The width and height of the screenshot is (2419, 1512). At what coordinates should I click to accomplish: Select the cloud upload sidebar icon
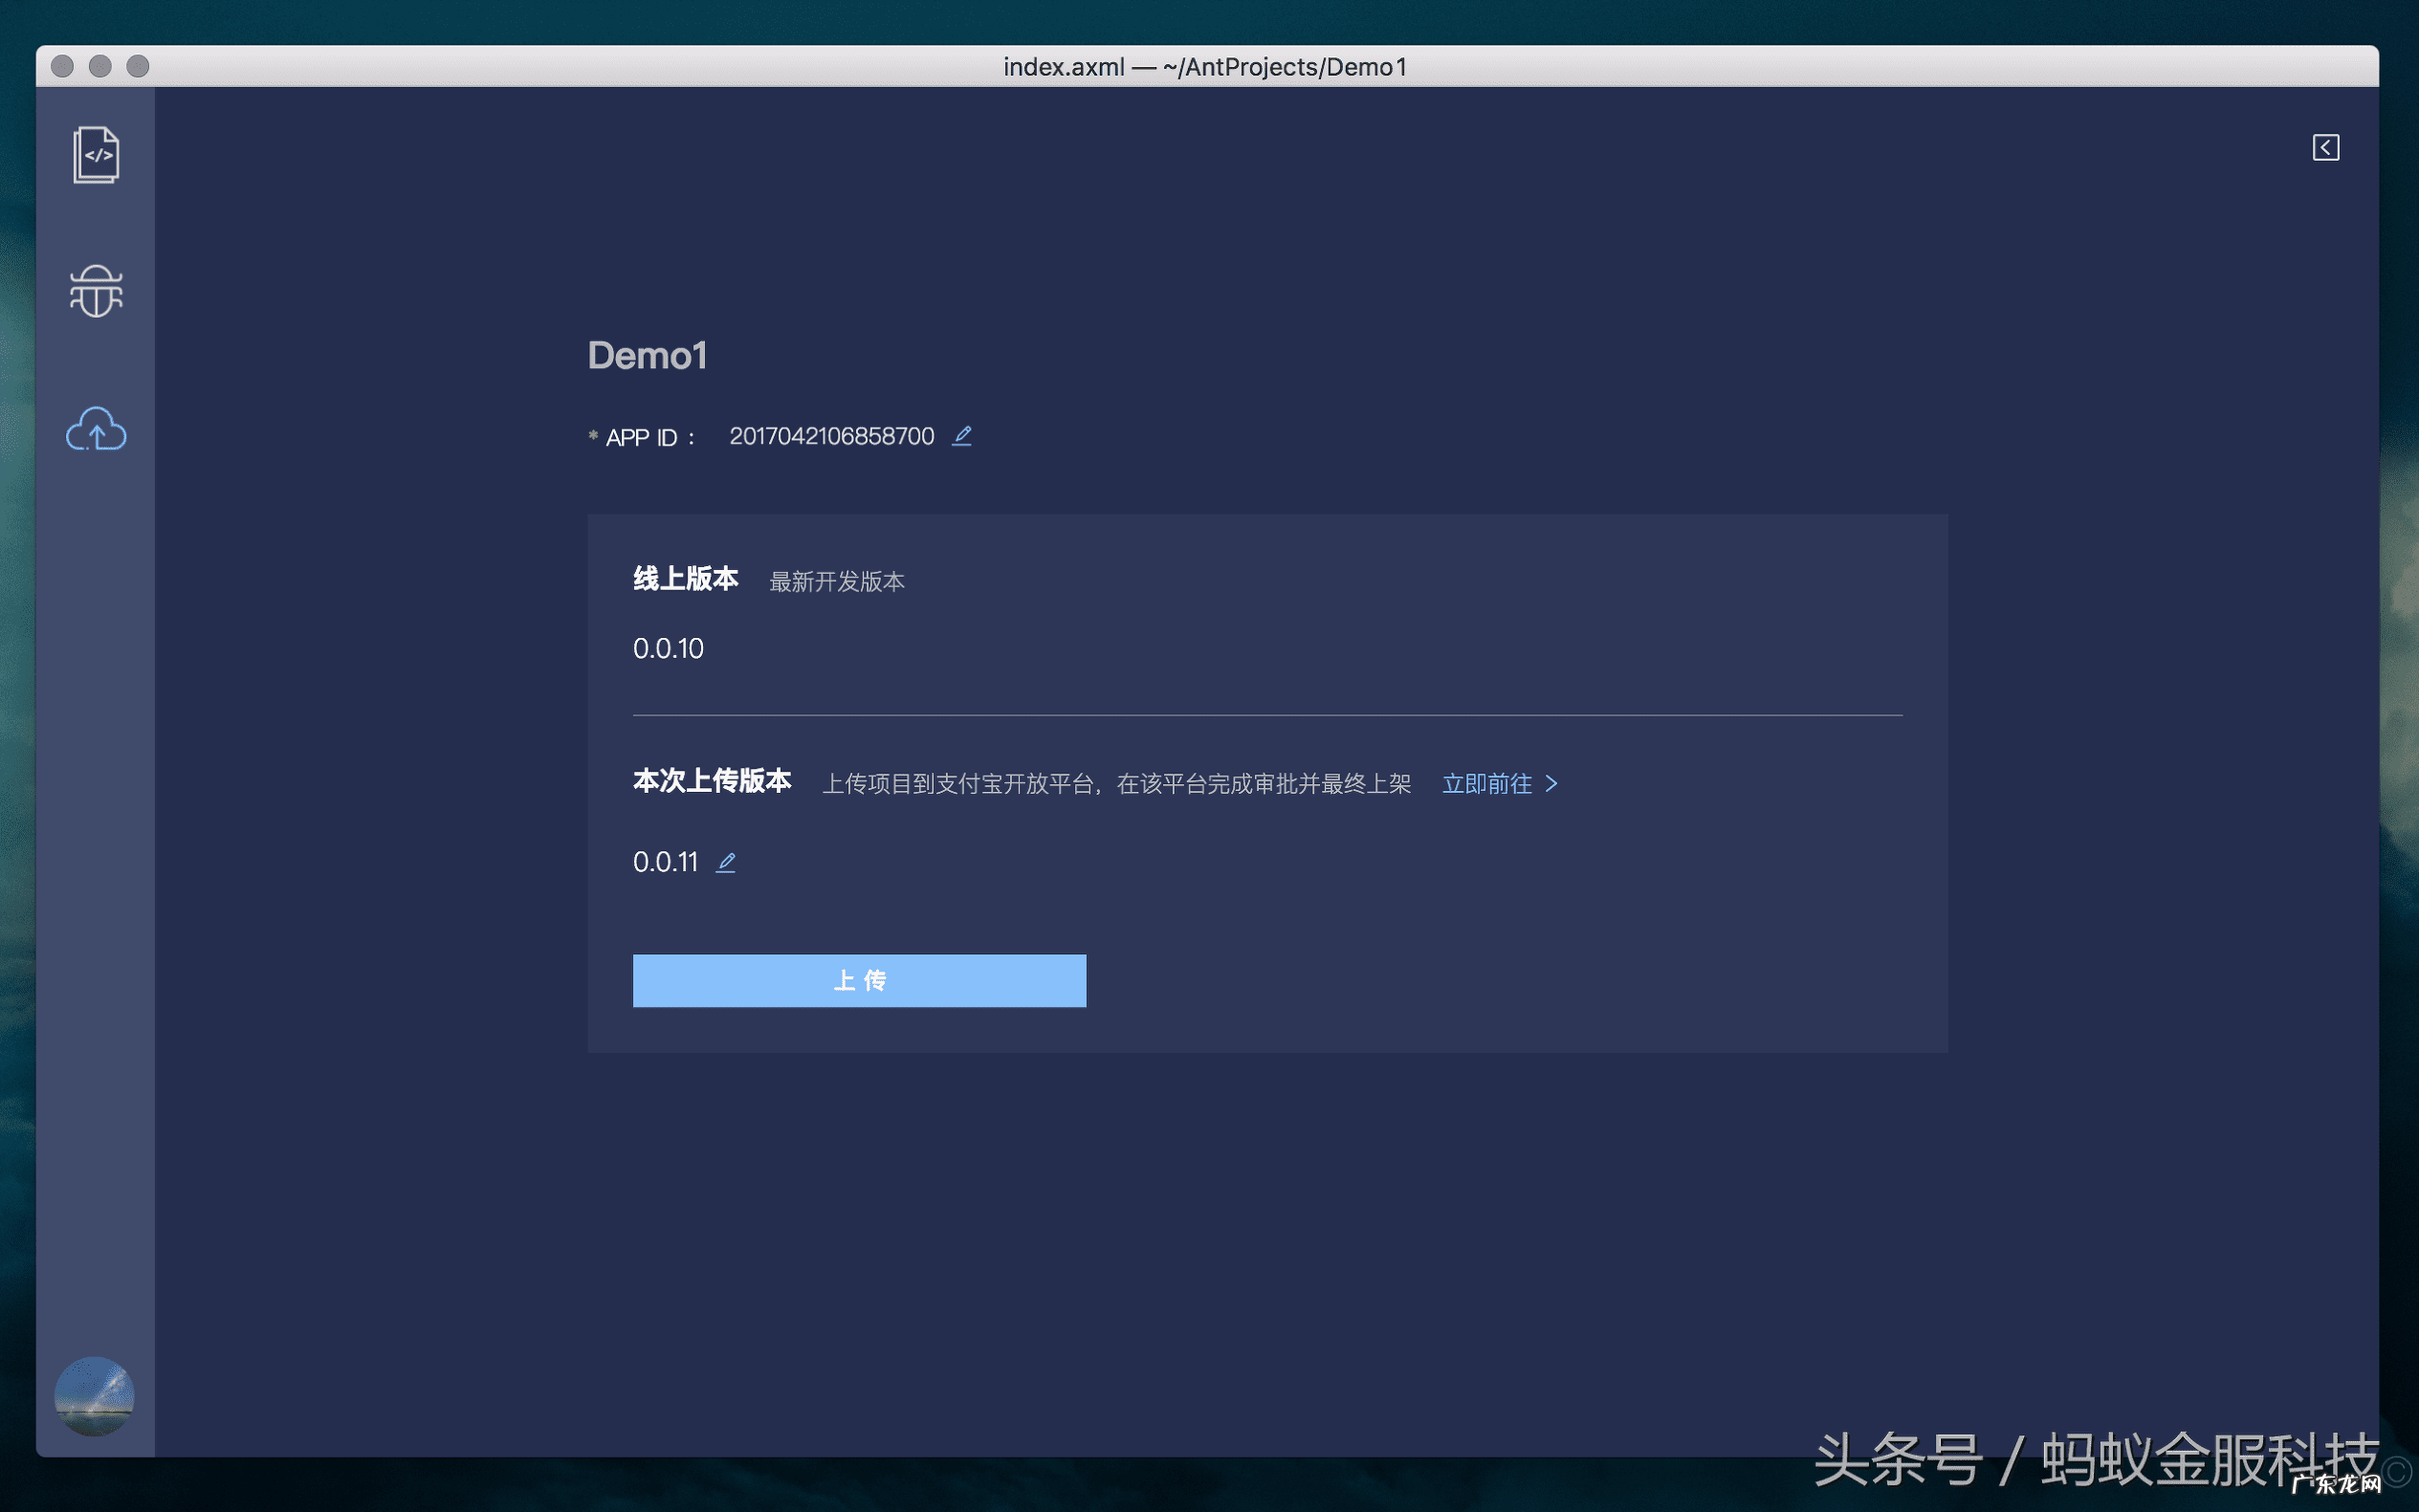click(x=96, y=429)
